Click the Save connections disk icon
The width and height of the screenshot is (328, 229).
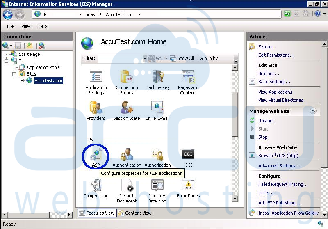(x=18, y=46)
